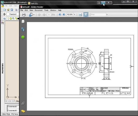138x116 pixels.
Task: Open the Window menu in Adobe Reader
Action: tap(53, 10)
